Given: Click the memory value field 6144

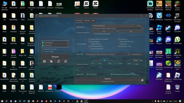Looking at the screenshot, I should click(136, 60).
